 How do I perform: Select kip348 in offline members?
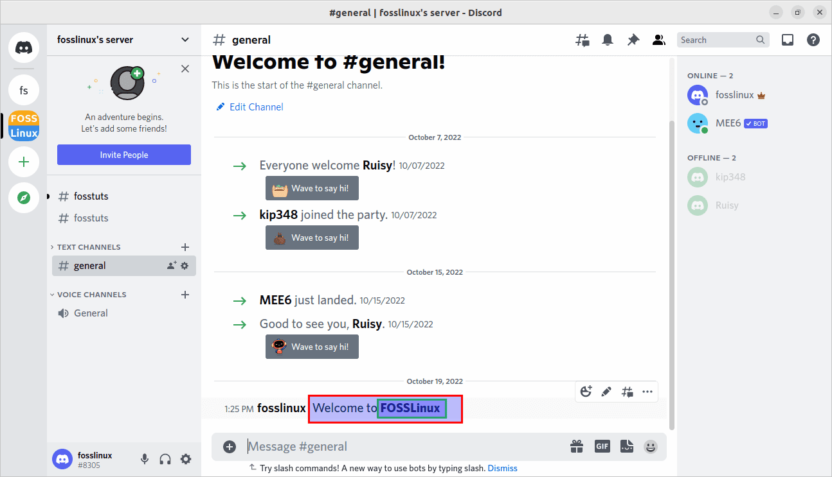[754, 177]
